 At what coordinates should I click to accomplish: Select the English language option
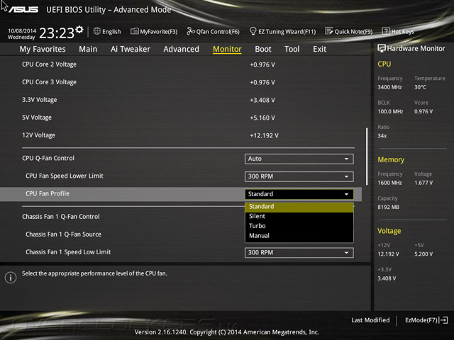click(111, 31)
